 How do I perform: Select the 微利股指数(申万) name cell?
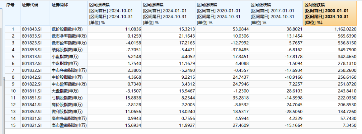[66, 111]
